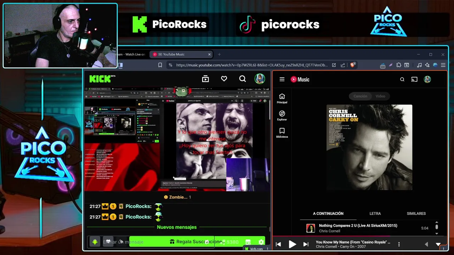The width and height of the screenshot is (454, 255).
Task: Open browser media control music-note icon
Action: coord(419,65)
